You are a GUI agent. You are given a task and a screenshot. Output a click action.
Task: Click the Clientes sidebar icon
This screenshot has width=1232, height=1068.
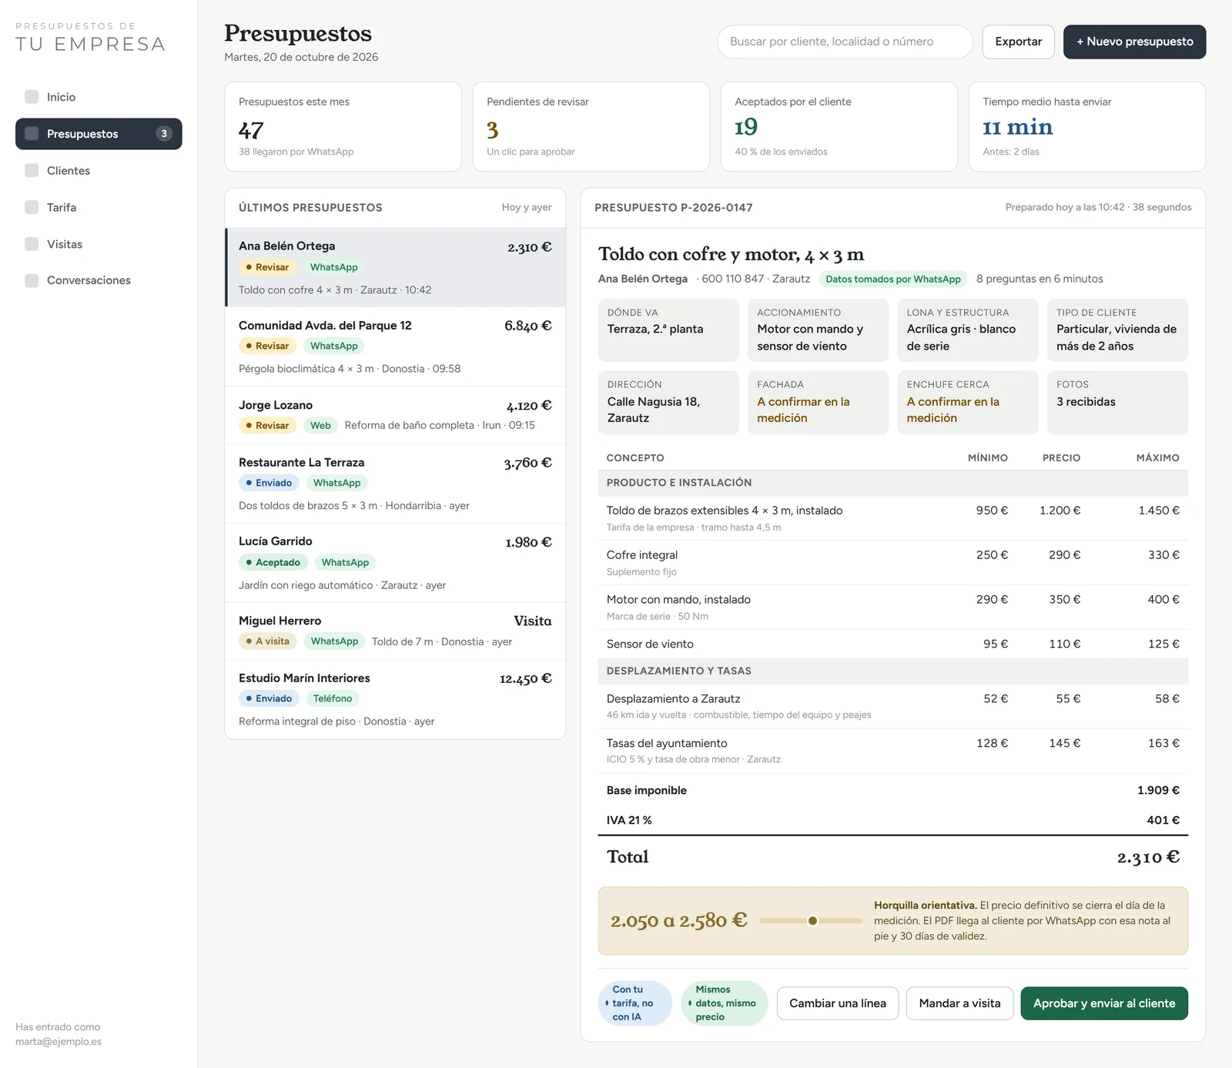pyautogui.click(x=32, y=170)
